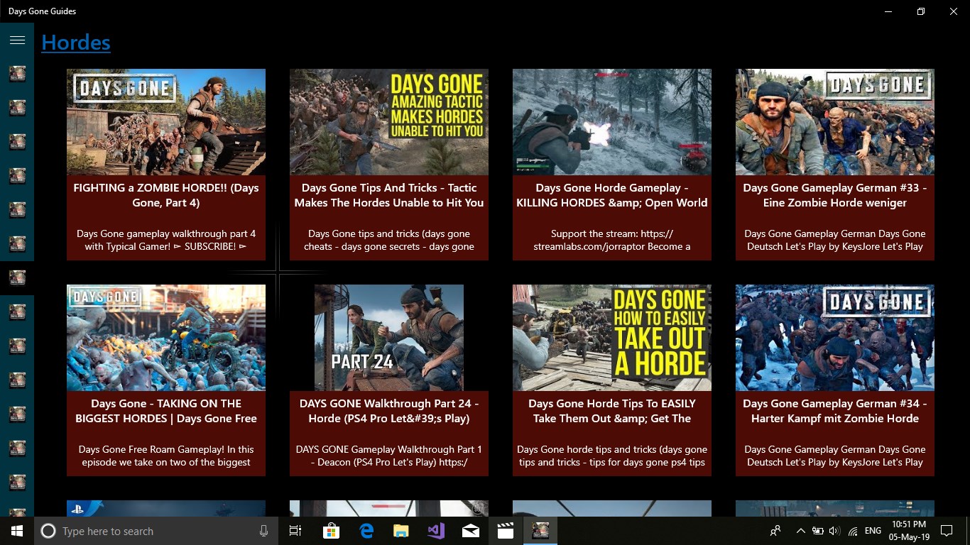
Task: Click the 'Typical Gamer' walkthrough part 4 description
Action: pyautogui.click(x=166, y=240)
